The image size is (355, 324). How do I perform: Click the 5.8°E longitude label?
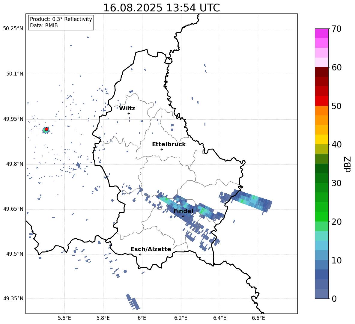[x=103, y=318]
